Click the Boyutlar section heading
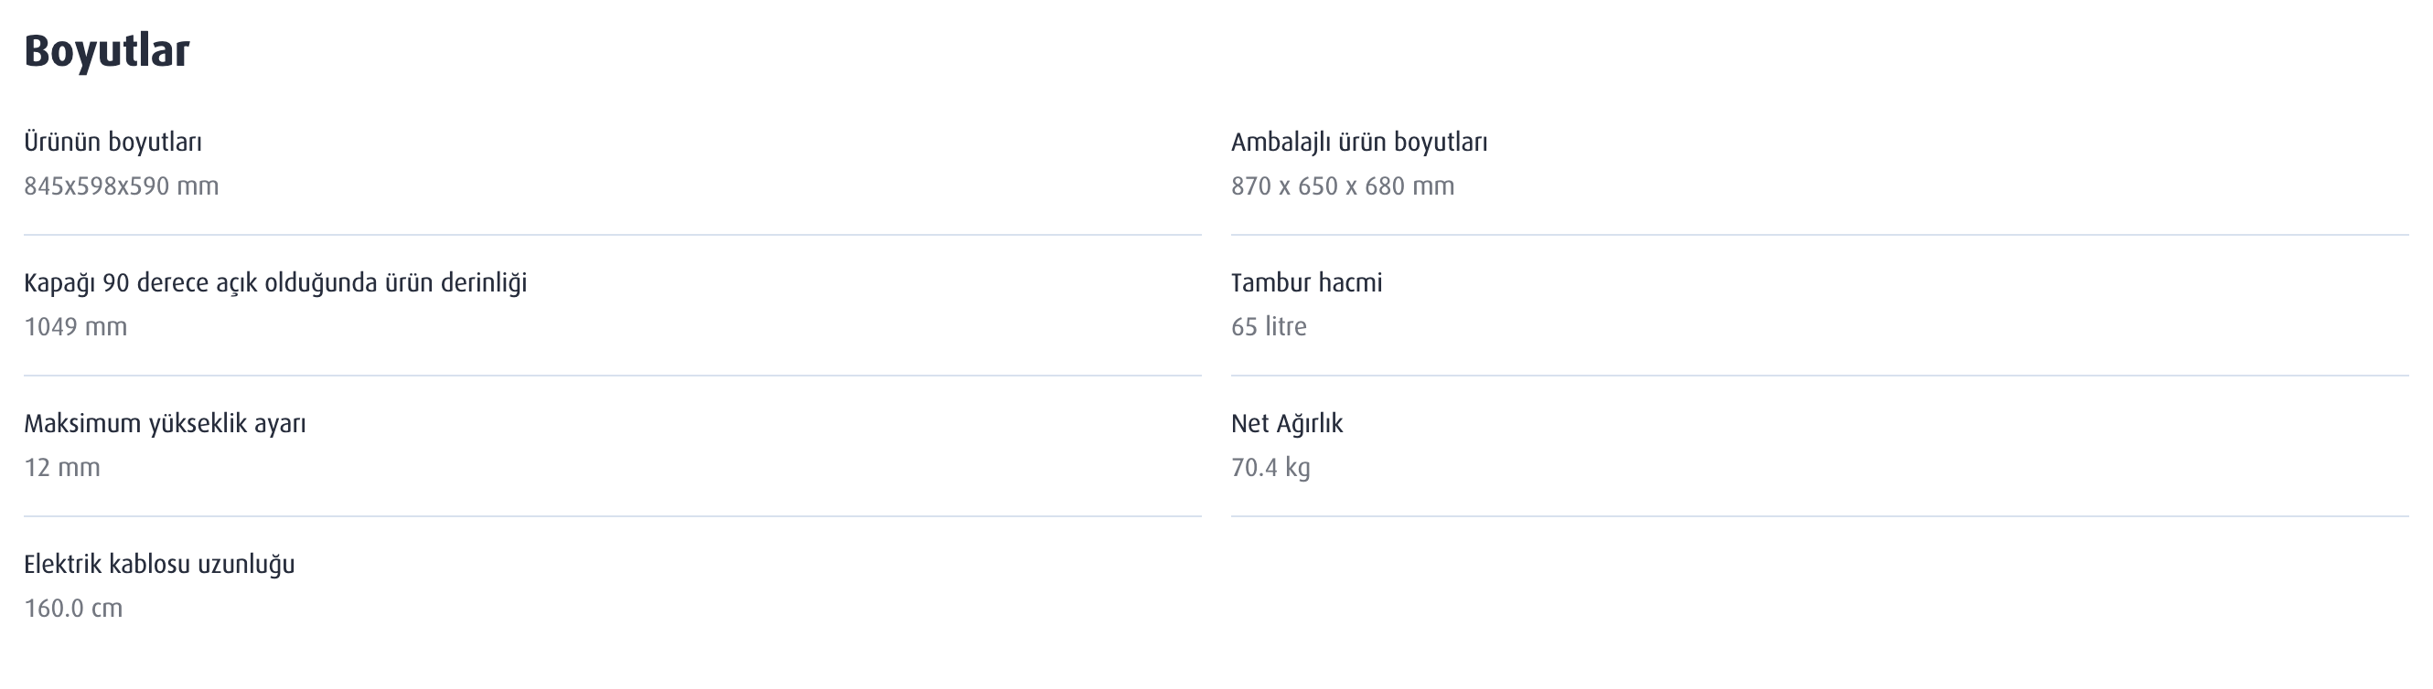Image resolution: width=2433 pixels, height=689 pixels. [107, 51]
